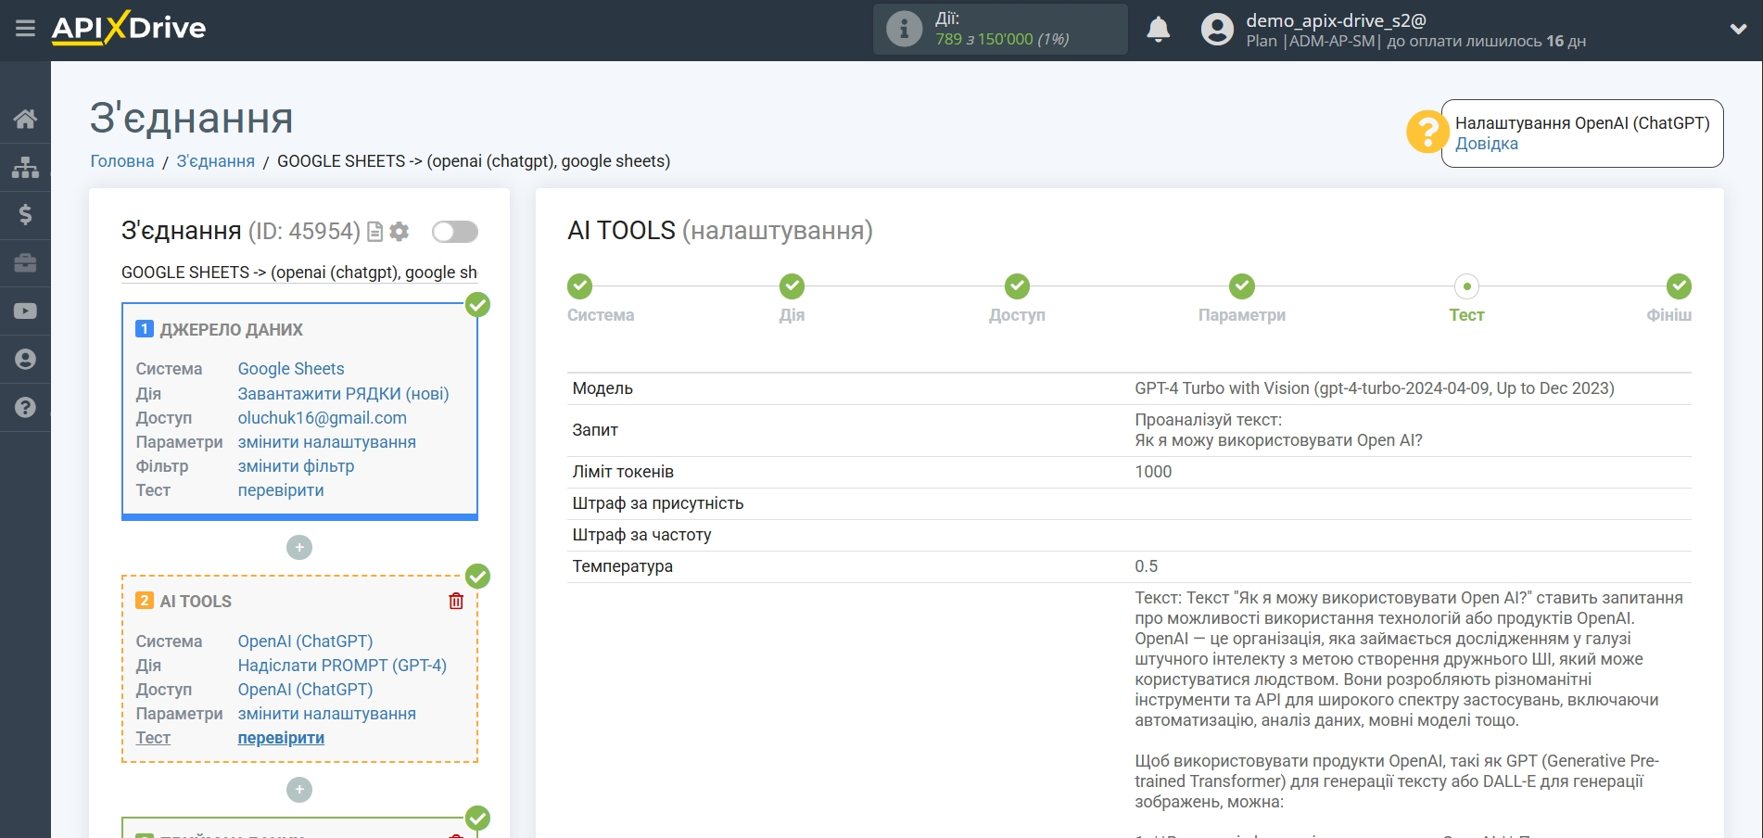Screen dimensions: 1763x838
Task: Go to Параметри wizard step
Action: coord(1242,286)
